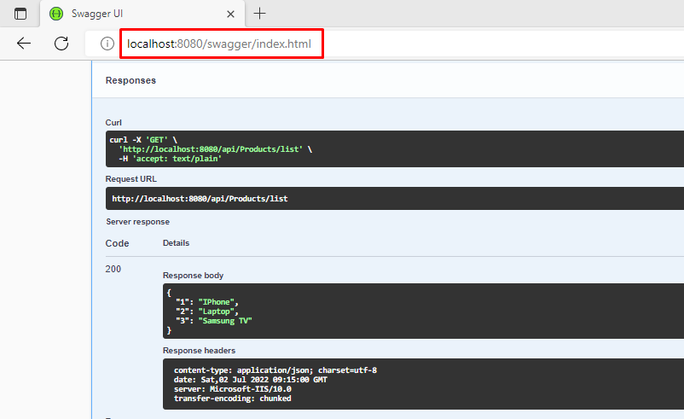
Task: Click the browser back arrow
Action: point(24,44)
